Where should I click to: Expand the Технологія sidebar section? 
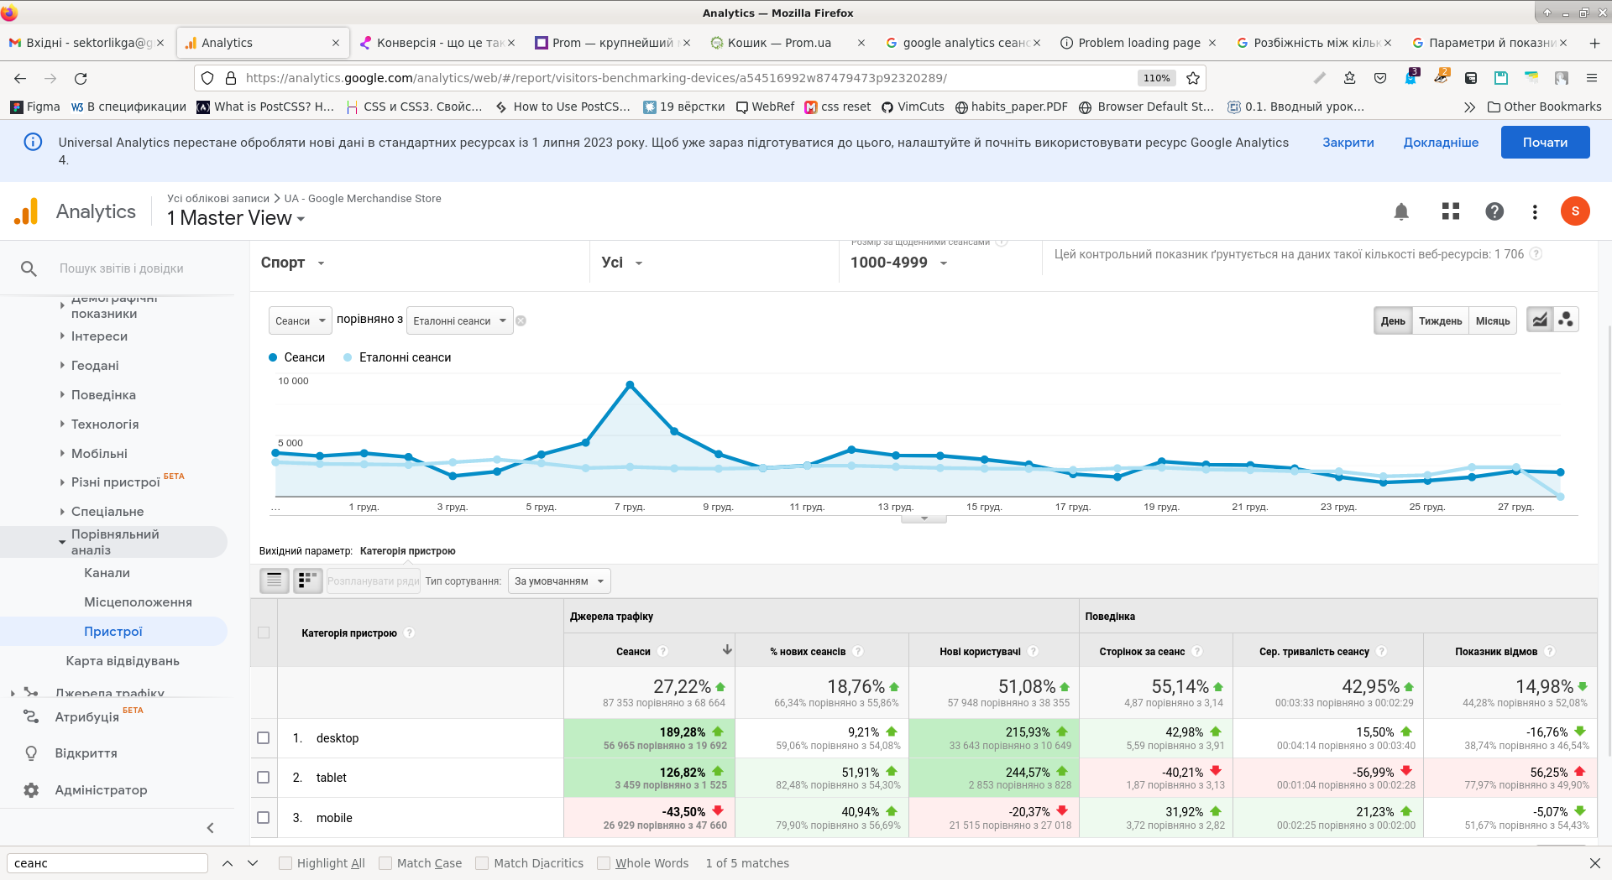click(104, 424)
